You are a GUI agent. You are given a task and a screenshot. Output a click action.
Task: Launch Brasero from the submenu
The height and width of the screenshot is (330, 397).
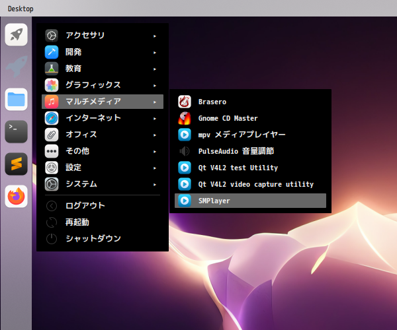[x=250, y=102]
